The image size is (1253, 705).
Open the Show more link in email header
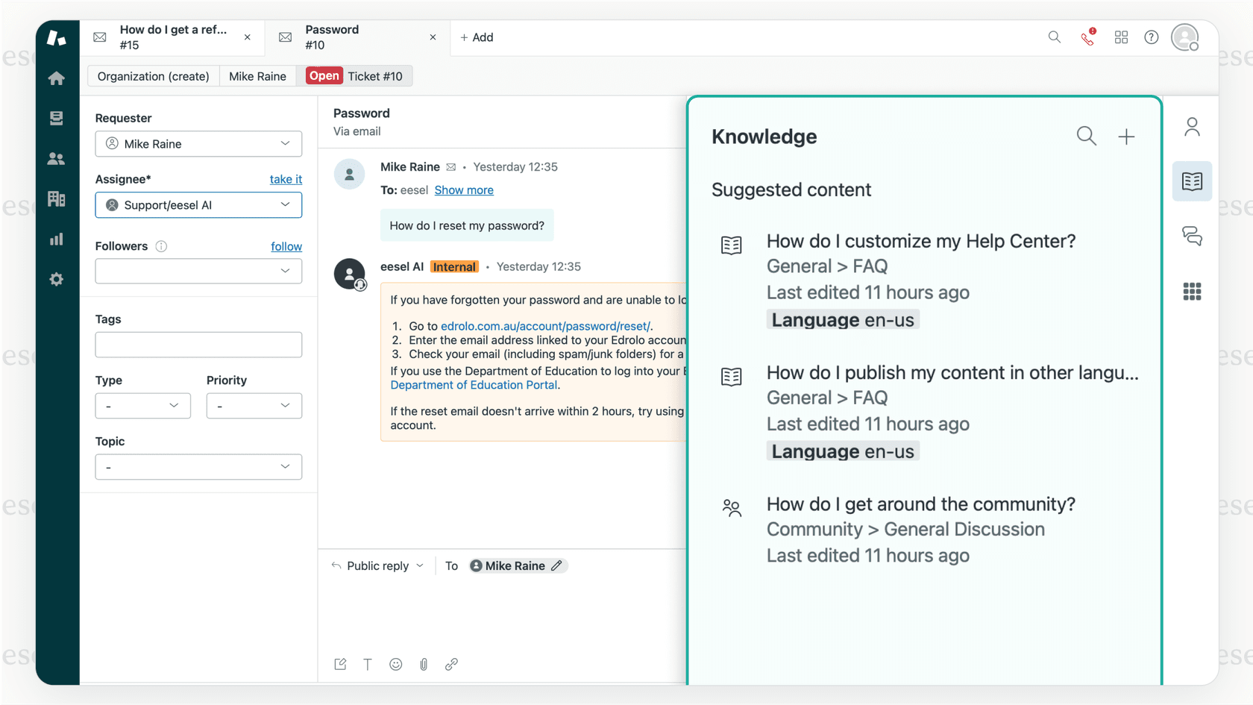click(463, 190)
